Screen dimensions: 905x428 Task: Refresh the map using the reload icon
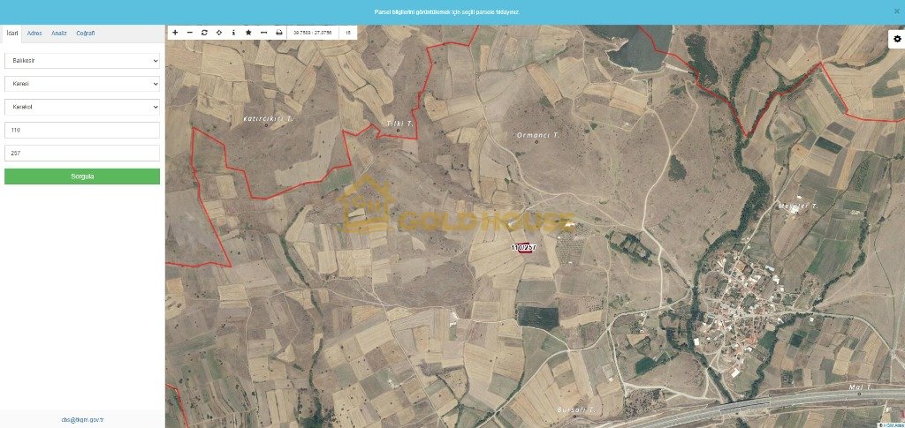[x=204, y=33]
